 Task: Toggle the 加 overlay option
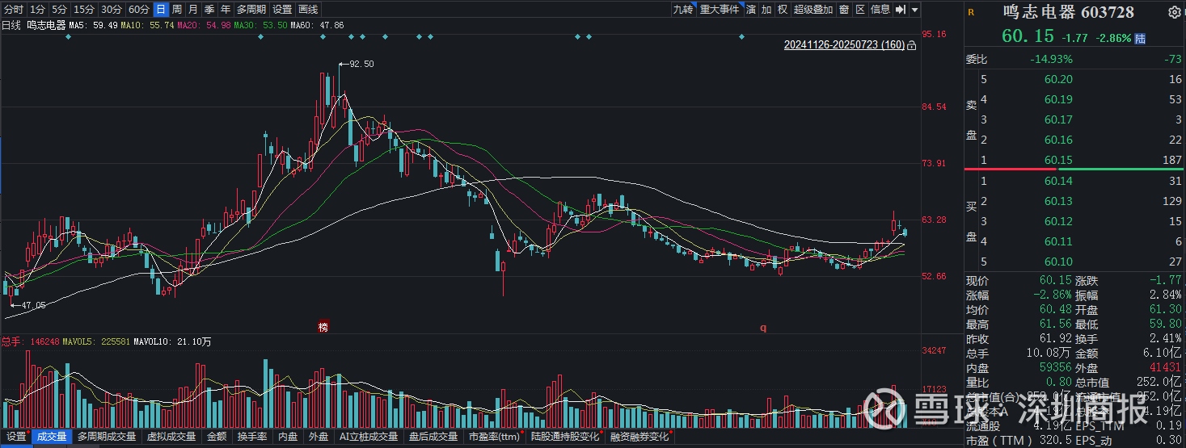pyautogui.click(x=766, y=10)
